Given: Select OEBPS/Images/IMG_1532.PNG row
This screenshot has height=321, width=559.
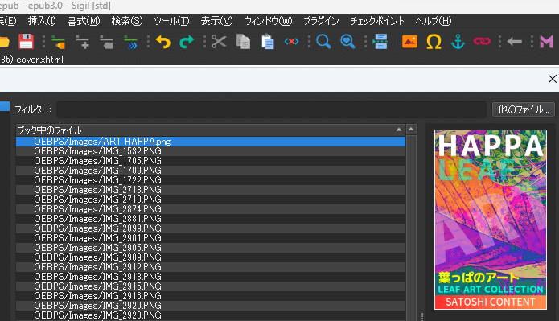Looking at the screenshot, I should point(211,151).
